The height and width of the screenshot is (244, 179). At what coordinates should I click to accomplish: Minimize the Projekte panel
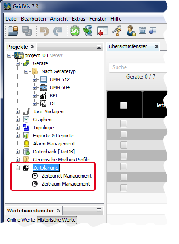tap(99, 47)
